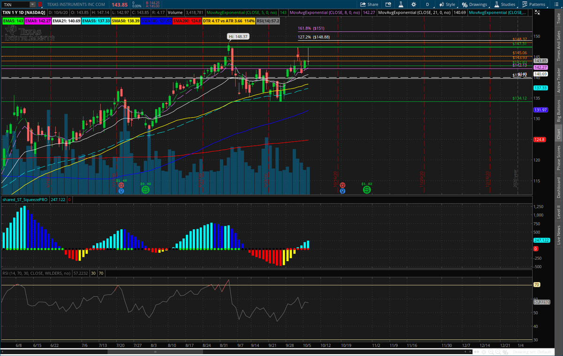Click the red squeeze dot indicator readout
The width and height of the screenshot is (563, 356).
pos(69,199)
